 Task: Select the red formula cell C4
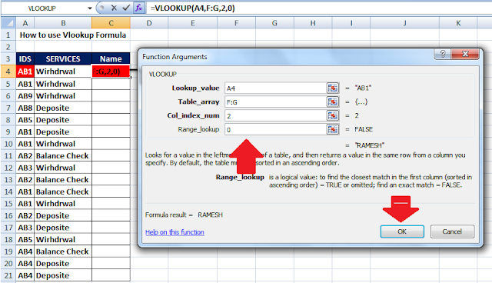[111, 72]
